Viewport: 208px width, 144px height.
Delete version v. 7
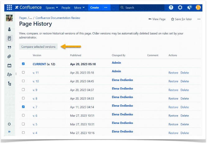[x=185, y=107]
